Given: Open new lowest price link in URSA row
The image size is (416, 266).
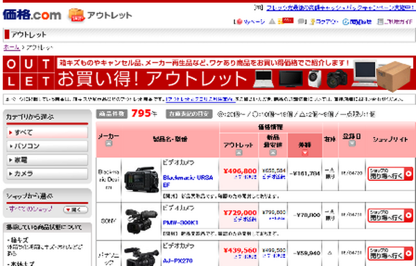Looking at the screenshot, I should tap(274, 177).
